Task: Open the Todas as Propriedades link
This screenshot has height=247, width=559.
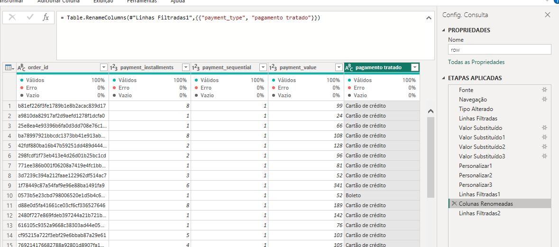Action: [476, 62]
